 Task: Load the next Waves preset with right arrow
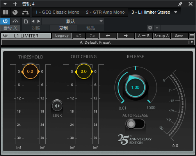(126, 35)
